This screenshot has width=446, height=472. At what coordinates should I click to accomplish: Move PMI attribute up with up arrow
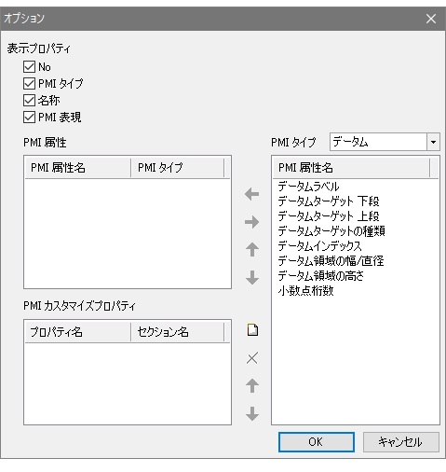point(252,250)
